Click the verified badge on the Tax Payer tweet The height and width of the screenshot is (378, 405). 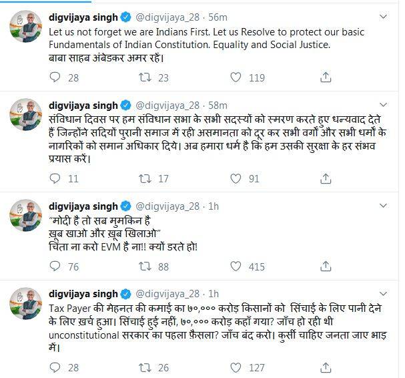(x=125, y=293)
